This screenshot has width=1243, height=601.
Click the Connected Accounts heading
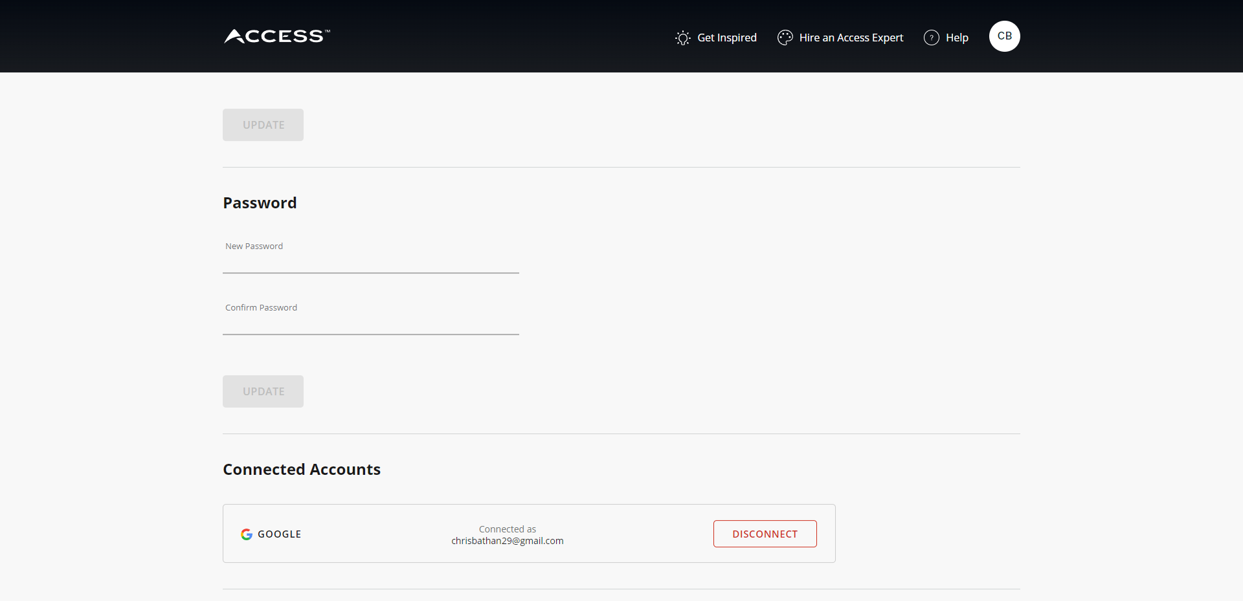pyautogui.click(x=302, y=470)
